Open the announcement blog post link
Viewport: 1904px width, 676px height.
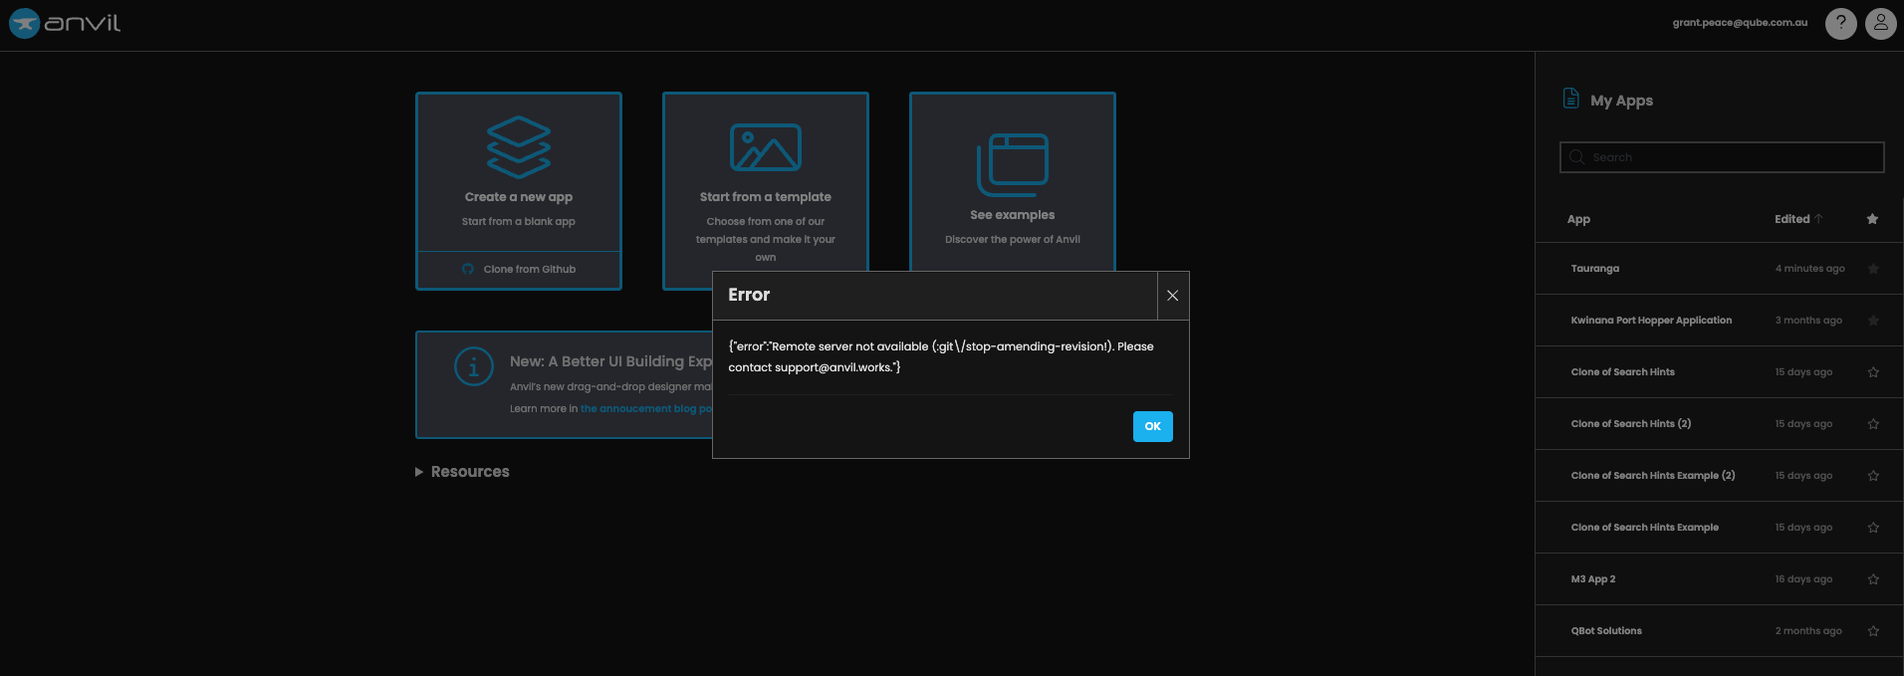(646, 409)
